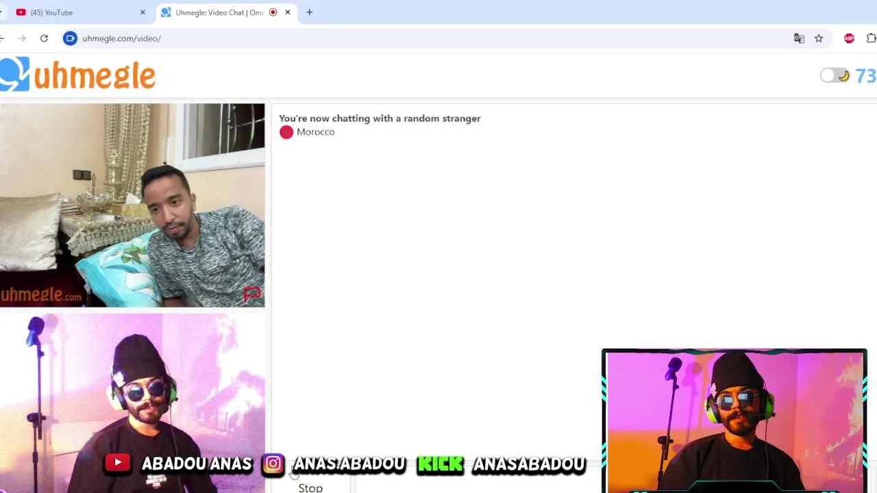
Task: Go forward with the browser arrow
Action: (x=22, y=38)
